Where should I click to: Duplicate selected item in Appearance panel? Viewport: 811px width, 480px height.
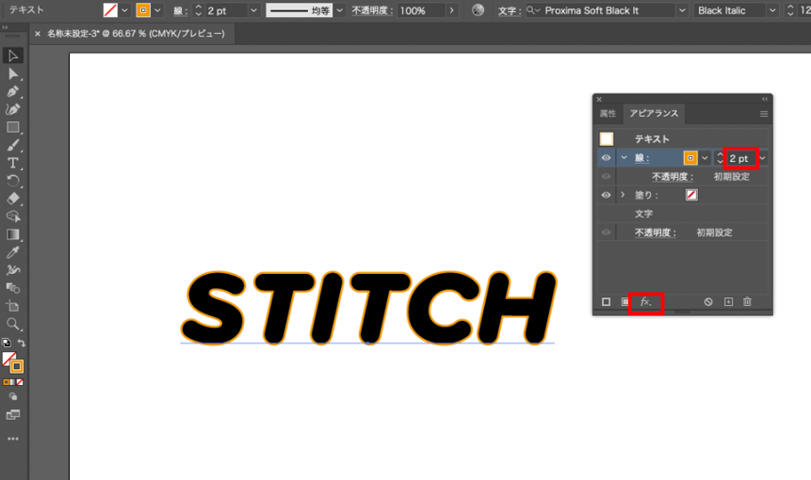[x=728, y=302]
